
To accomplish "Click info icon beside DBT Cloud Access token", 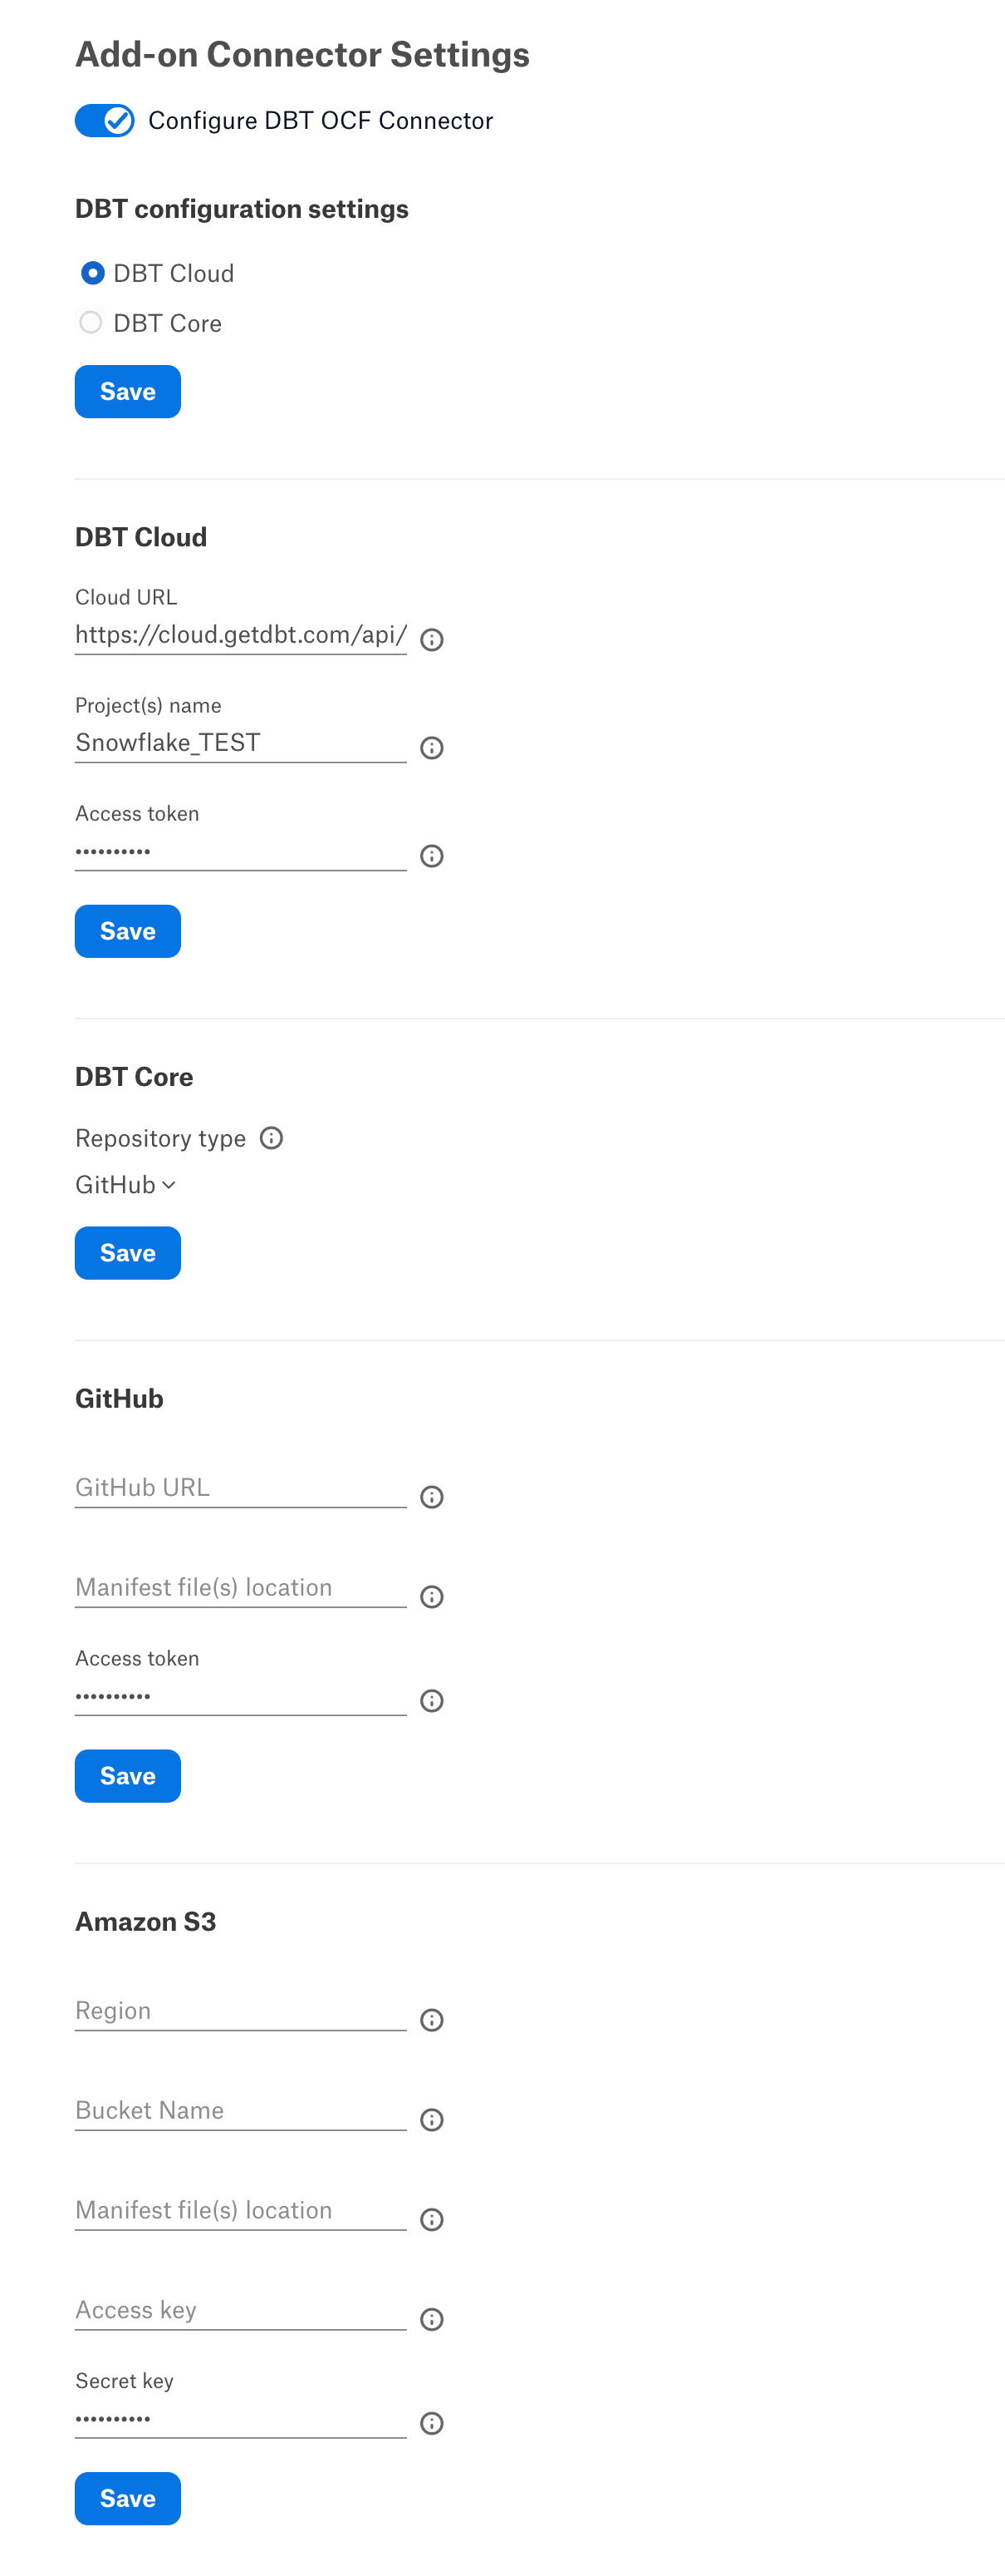I will coord(432,855).
